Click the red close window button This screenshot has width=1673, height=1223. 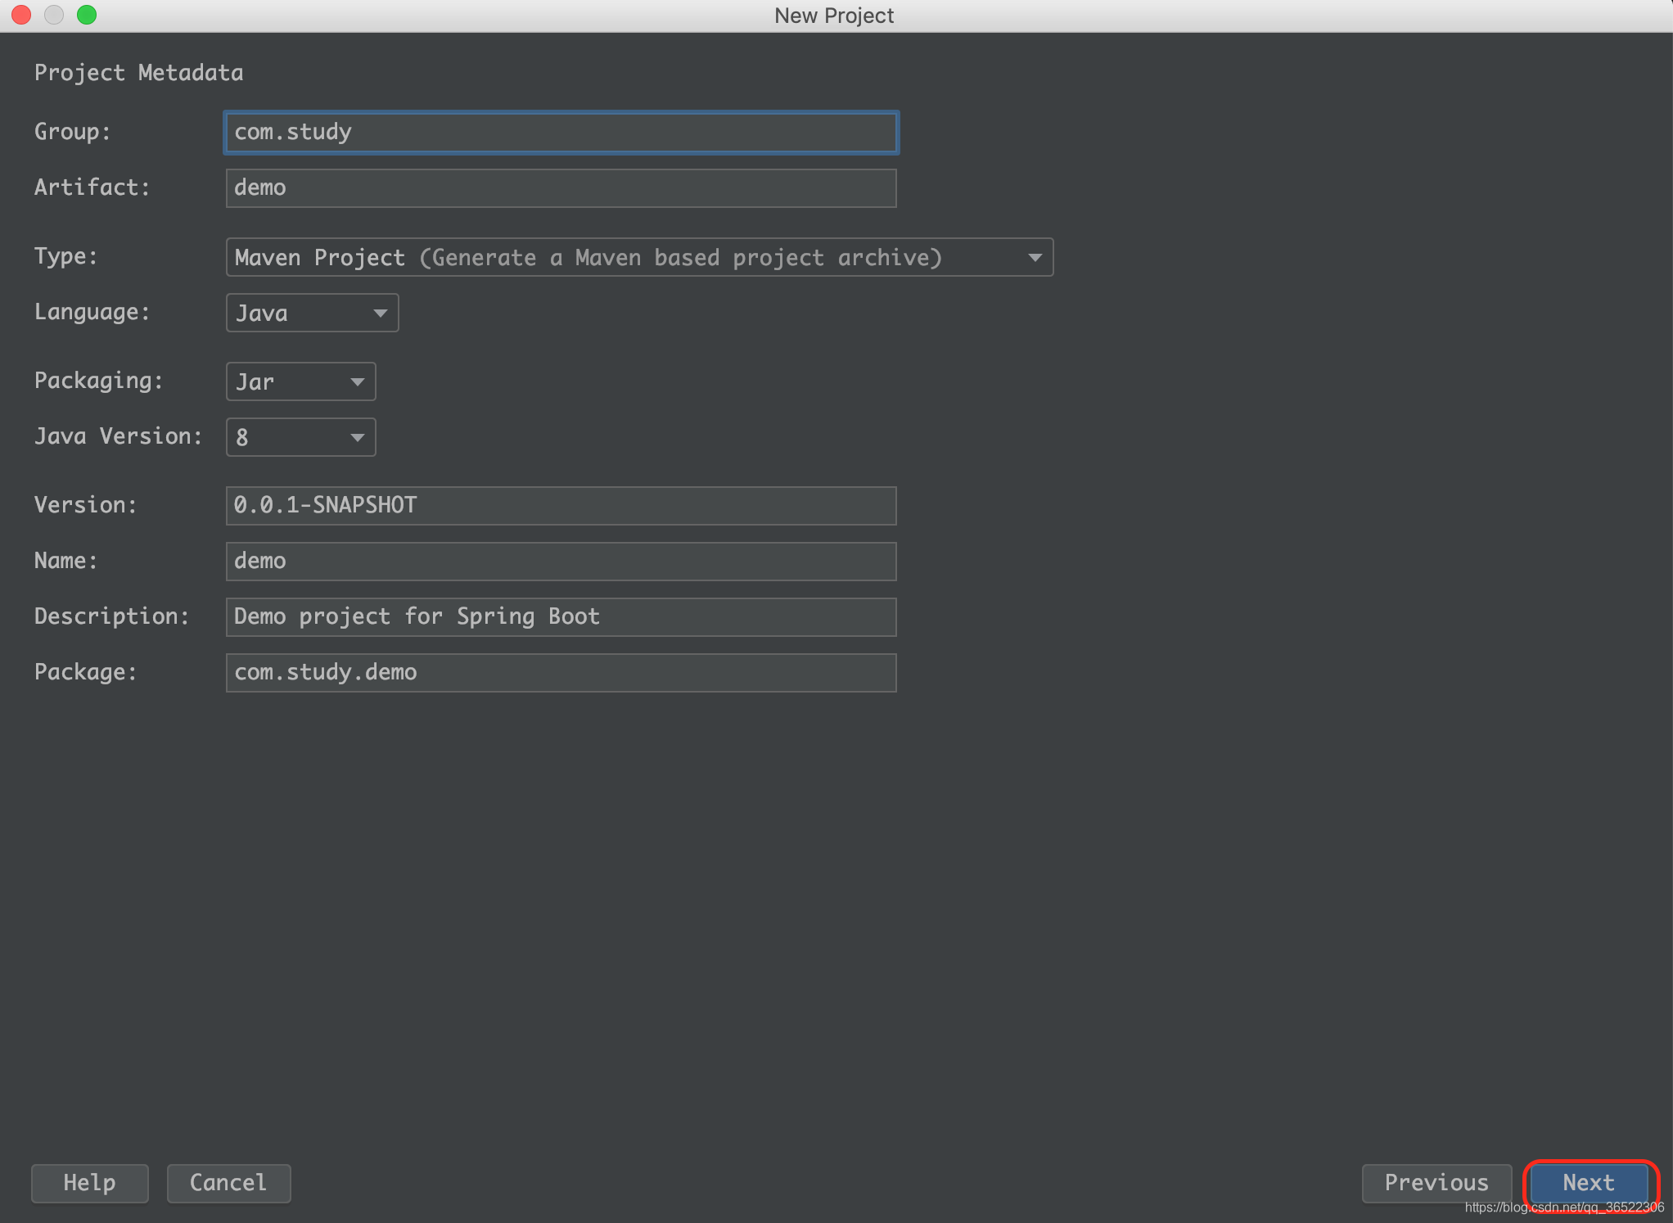(x=21, y=15)
